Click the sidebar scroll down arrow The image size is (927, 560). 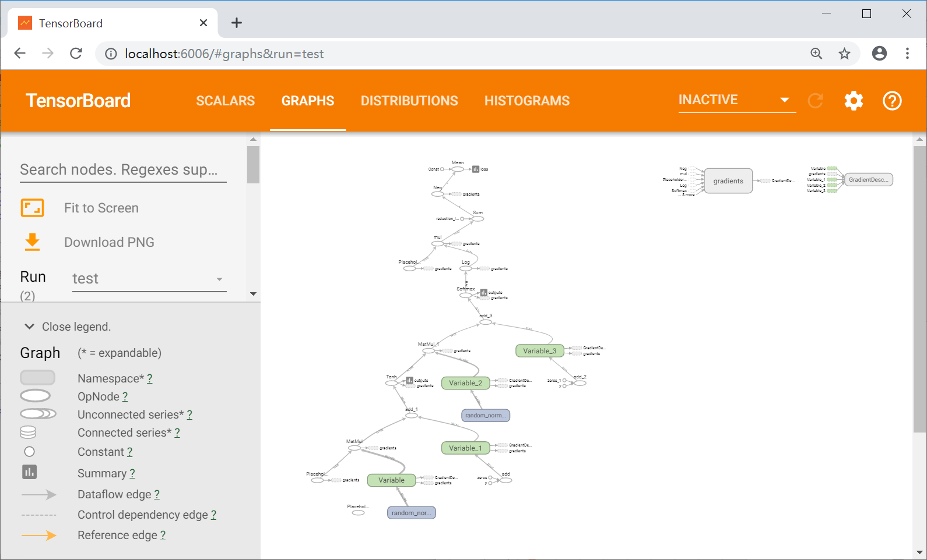click(x=253, y=294)
